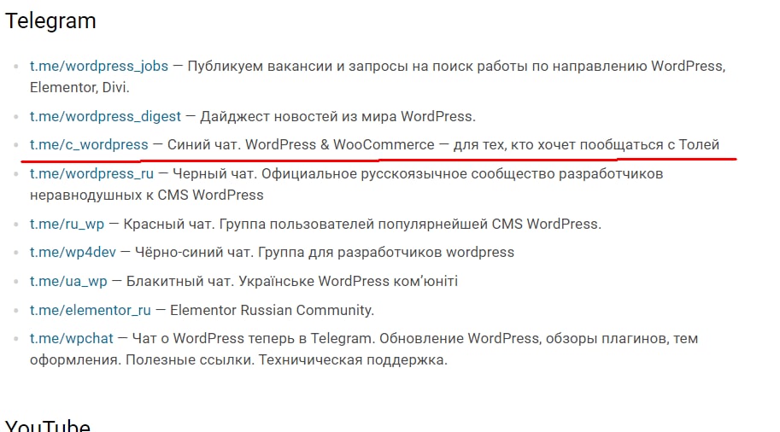
Task: Click the text 'Чёрно-синий чат. Группа для разработчиков wordpress'
Action: pos(325,252)
